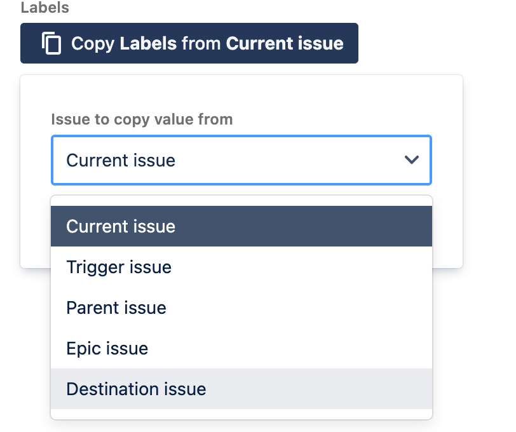This screenshot has width=516, height=432.
Task: Choose the Destination issue option
Action: [241, 389]
